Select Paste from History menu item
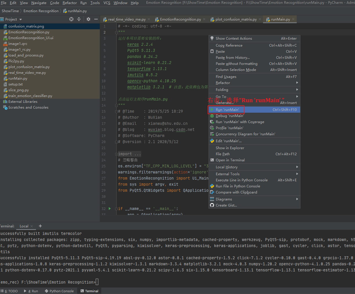 point(254,58)
